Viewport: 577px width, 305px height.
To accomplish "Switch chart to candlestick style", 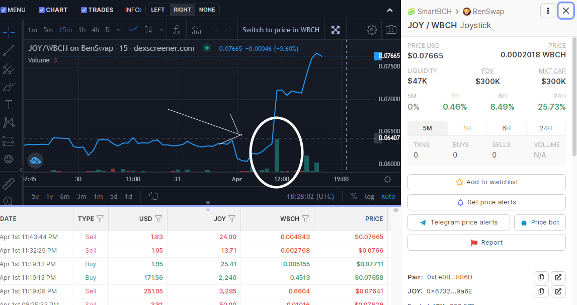I will 148,30.
